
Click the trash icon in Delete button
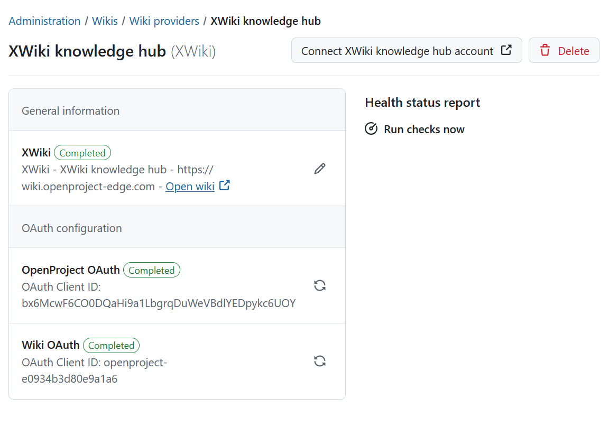545,50
